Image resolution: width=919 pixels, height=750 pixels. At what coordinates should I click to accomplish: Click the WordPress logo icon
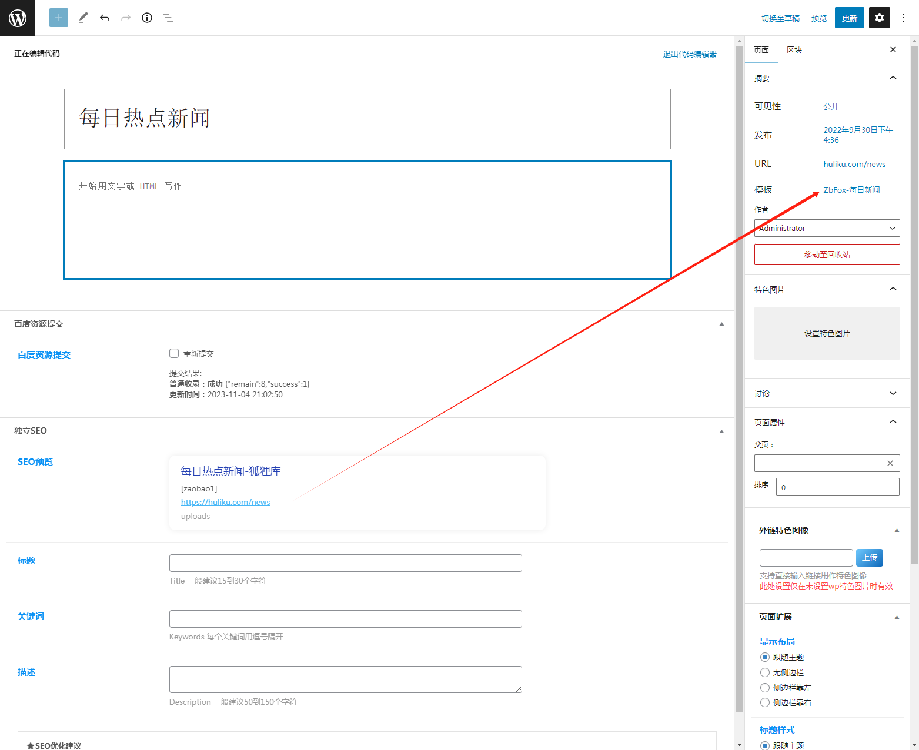(18, 18)
